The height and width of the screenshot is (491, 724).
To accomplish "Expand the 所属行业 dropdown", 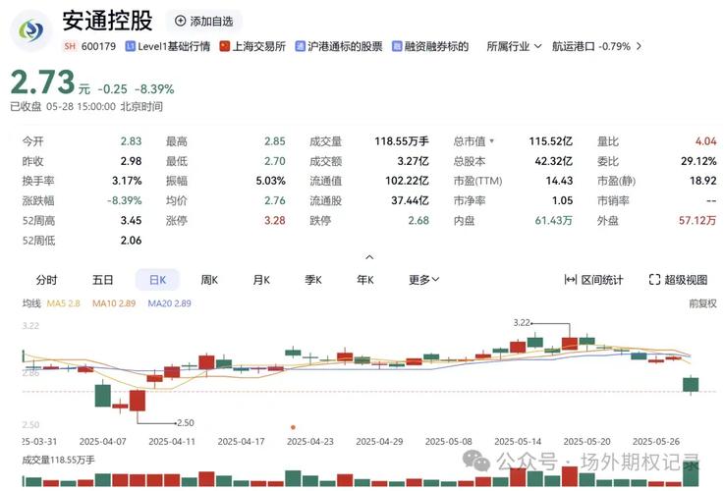I will (513, 46).
